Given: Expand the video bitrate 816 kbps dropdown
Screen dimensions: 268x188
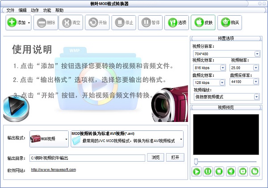Looking at the screenshot, I should [222, 68].
